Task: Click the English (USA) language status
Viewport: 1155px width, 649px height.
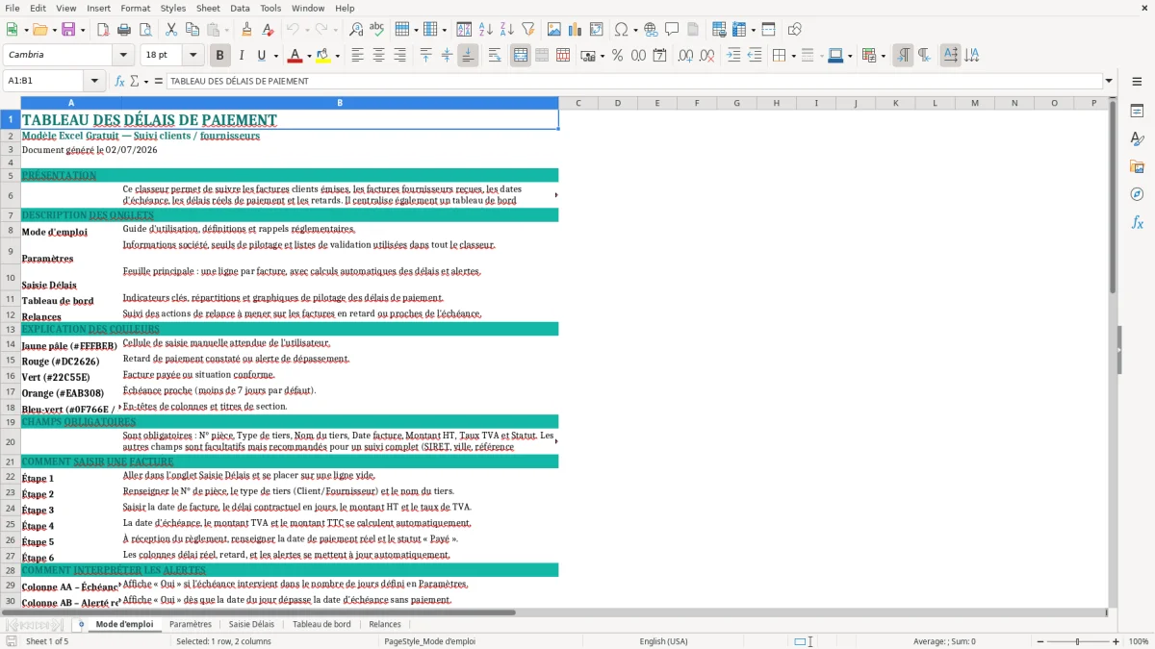Action: (664, 641)
